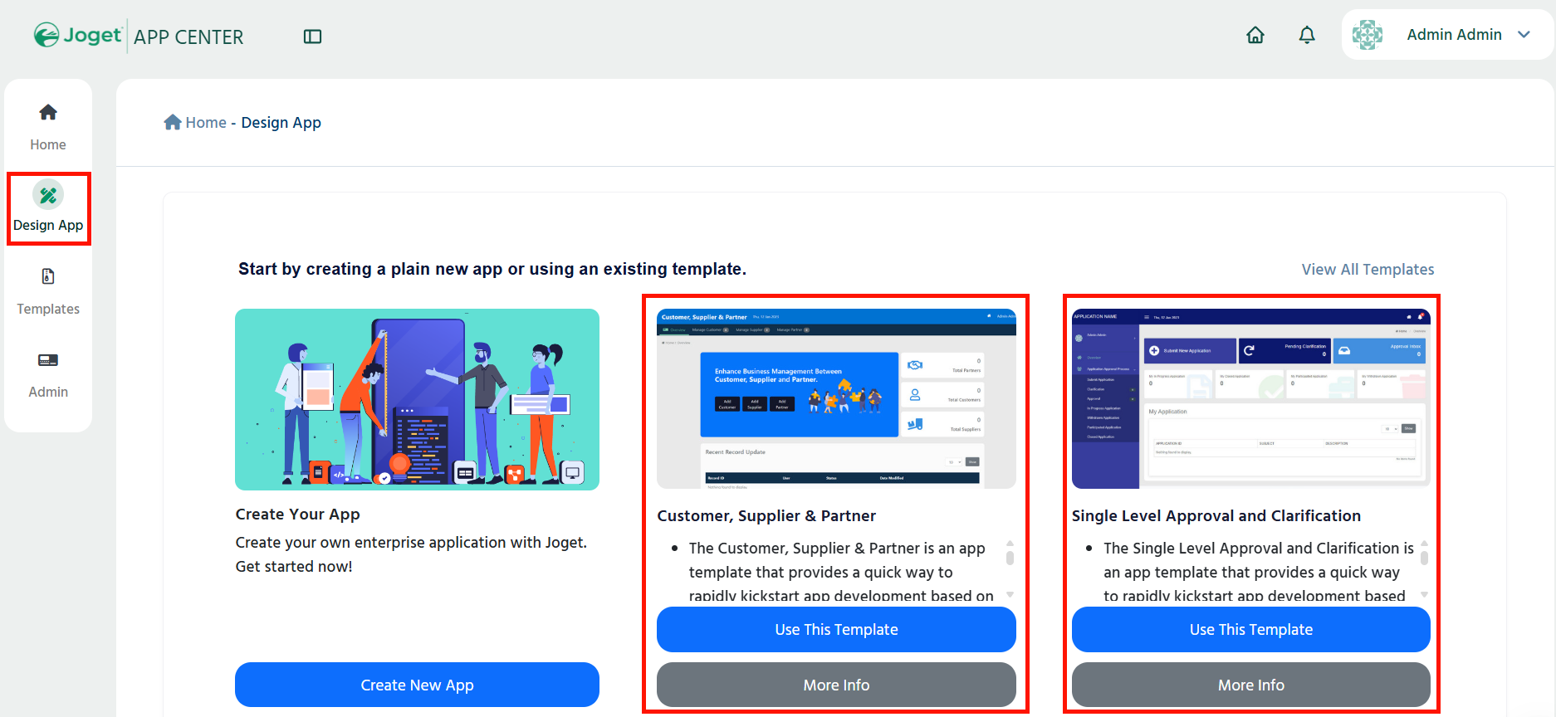1556x717 pixels.
Task: Click the Create New App button
Action: pyautogui.click(x=417, y=685)
